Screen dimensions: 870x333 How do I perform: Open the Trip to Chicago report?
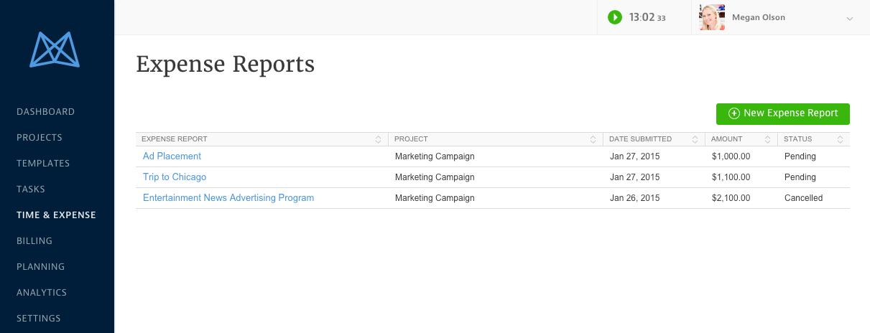[175, 177]
